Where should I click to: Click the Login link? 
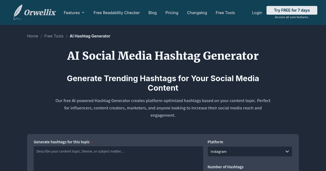[257, 13]
